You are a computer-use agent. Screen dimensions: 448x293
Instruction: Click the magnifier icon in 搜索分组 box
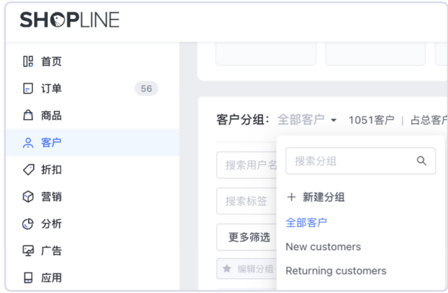[421, 161]
